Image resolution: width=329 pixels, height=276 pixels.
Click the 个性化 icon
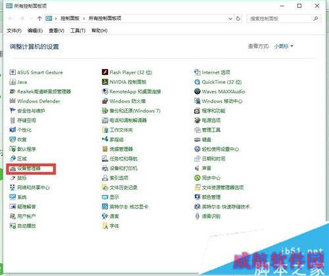13,130
